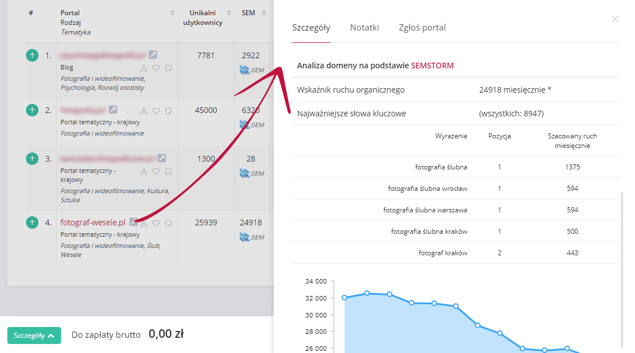
Task: Click the "Szacowany ruch miesięcznie" column header
Action: point(572,141)
